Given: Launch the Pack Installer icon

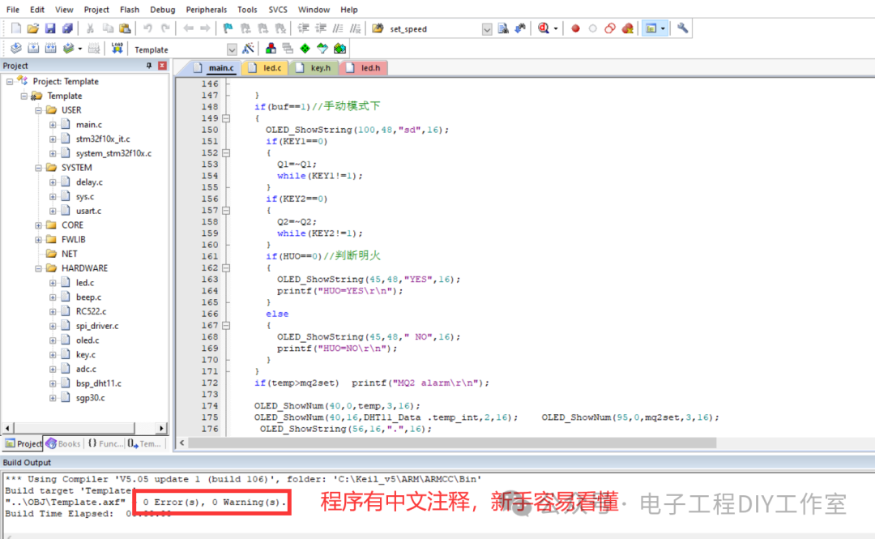Looking at the screenshot, I should tap(339, 49).
